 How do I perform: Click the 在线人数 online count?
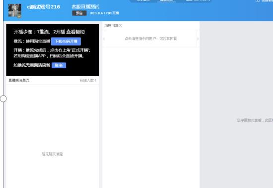[x=88, y=80]
